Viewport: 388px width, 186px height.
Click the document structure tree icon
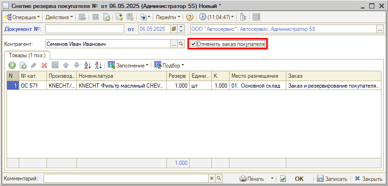click(243, 17)
